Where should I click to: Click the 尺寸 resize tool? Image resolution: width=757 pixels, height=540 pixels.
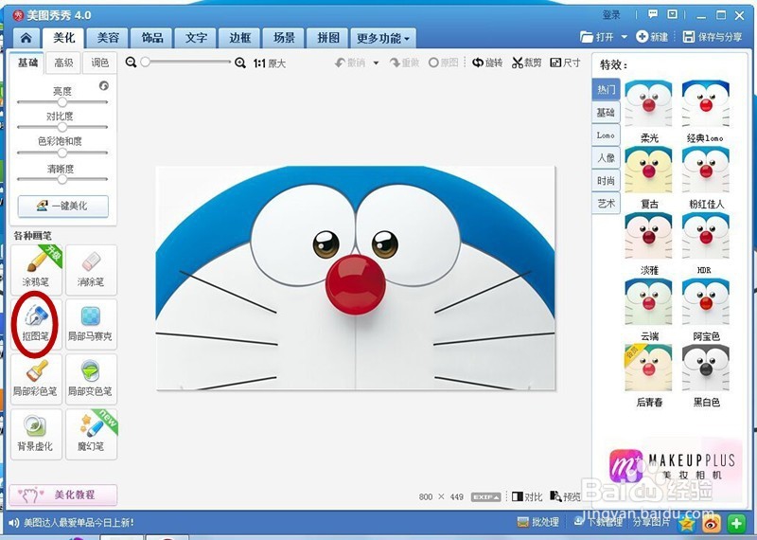pyautogui.click(x=565, y=63)
